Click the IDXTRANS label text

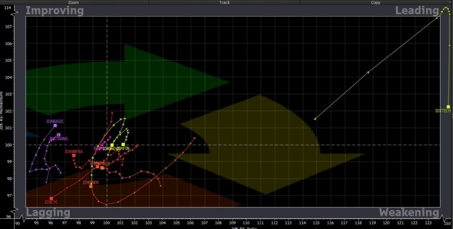point(59,139)
